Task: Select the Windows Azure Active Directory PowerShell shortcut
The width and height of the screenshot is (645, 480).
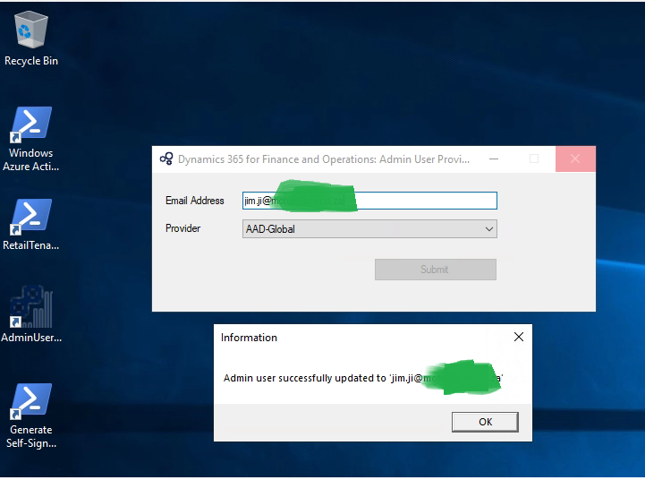Action: click(31, 139)
